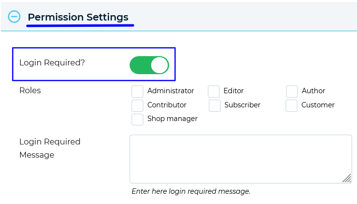
Task: Click the "Login Required Message" label
Action: coord(49,148)
